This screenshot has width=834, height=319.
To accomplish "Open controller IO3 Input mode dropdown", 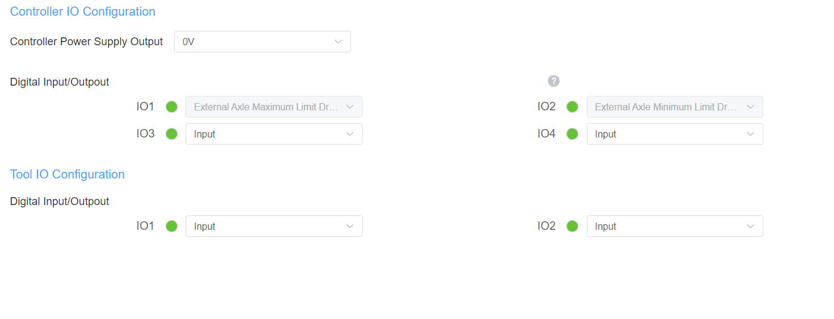I will (x=273, y=134).
